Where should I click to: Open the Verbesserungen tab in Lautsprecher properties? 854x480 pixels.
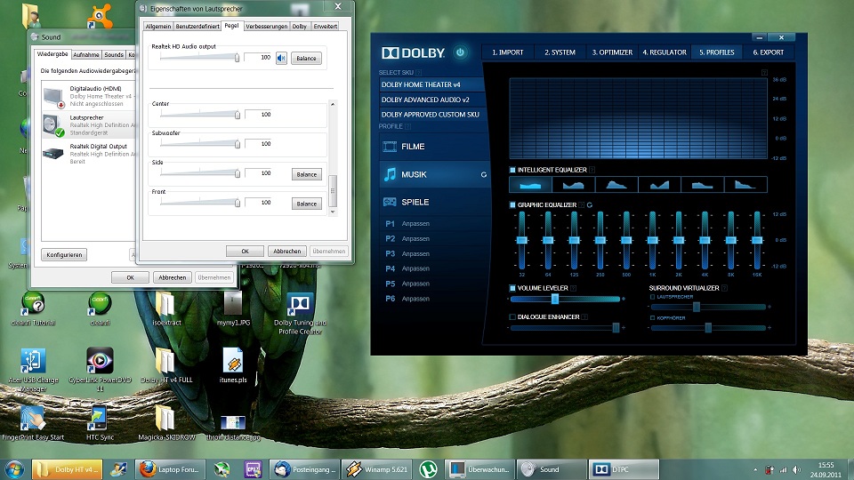[x=266, y=26]
